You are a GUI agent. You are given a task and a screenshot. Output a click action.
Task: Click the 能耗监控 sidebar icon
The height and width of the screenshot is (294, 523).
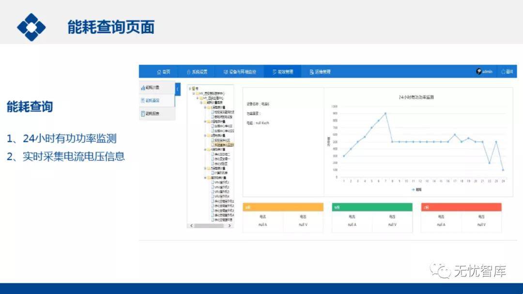142,101
